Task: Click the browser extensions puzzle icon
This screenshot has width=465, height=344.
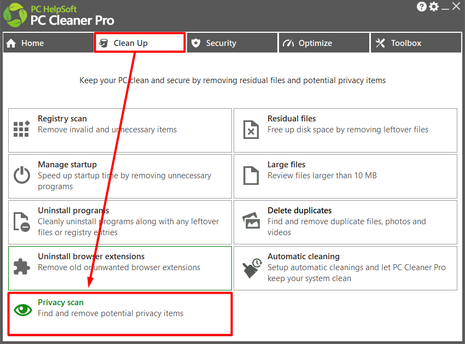Action: coord(22,266)
